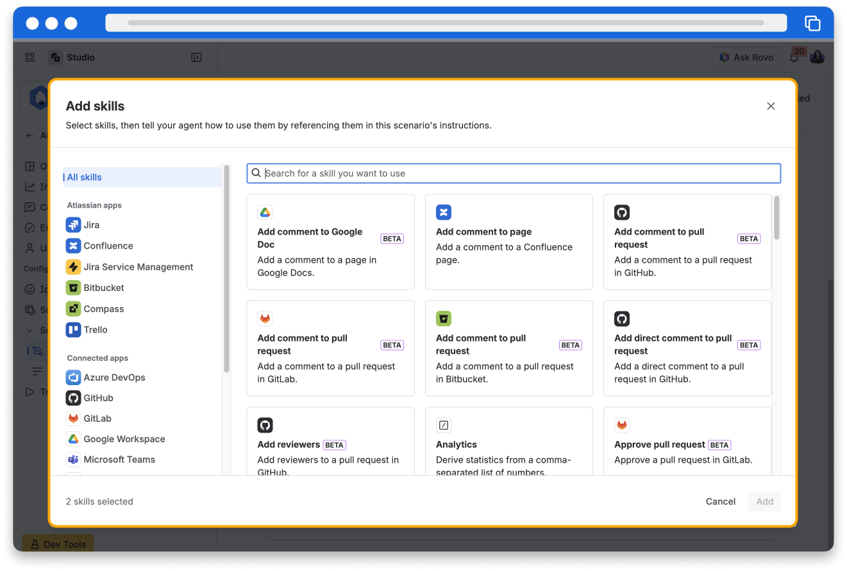Image resolution: width=847 pixels, height=571 pixels.
Task: Cancel adding skills
Action: tap(721, 502)
